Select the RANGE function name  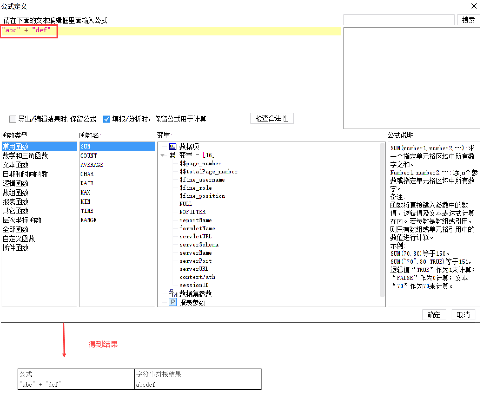click(x=117, y=220)
